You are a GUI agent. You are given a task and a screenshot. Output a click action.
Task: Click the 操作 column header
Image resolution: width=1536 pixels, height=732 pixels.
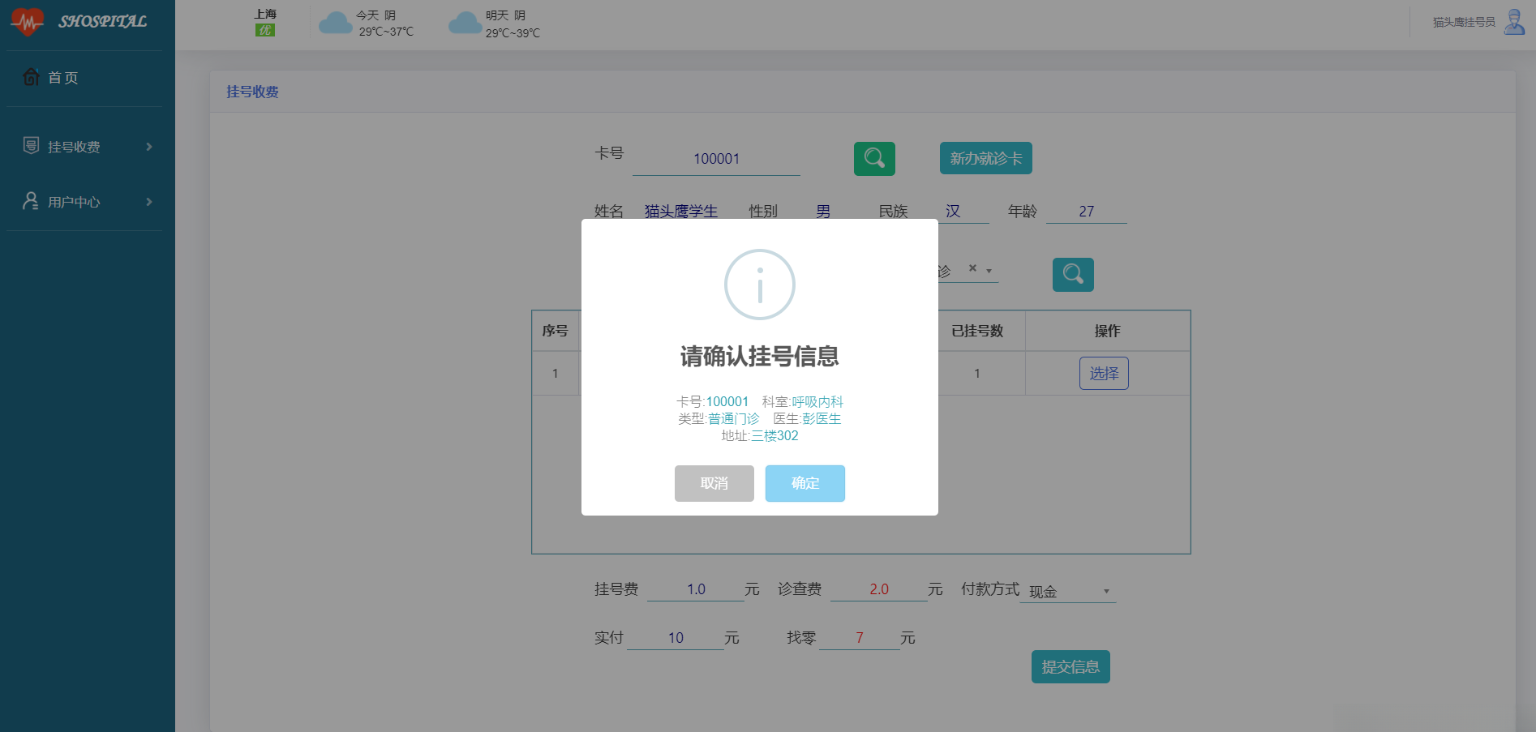pos(1107,331)
